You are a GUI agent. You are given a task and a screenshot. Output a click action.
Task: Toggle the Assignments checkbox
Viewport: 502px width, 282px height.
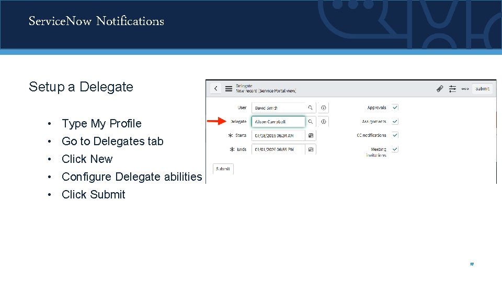[395, 122]
